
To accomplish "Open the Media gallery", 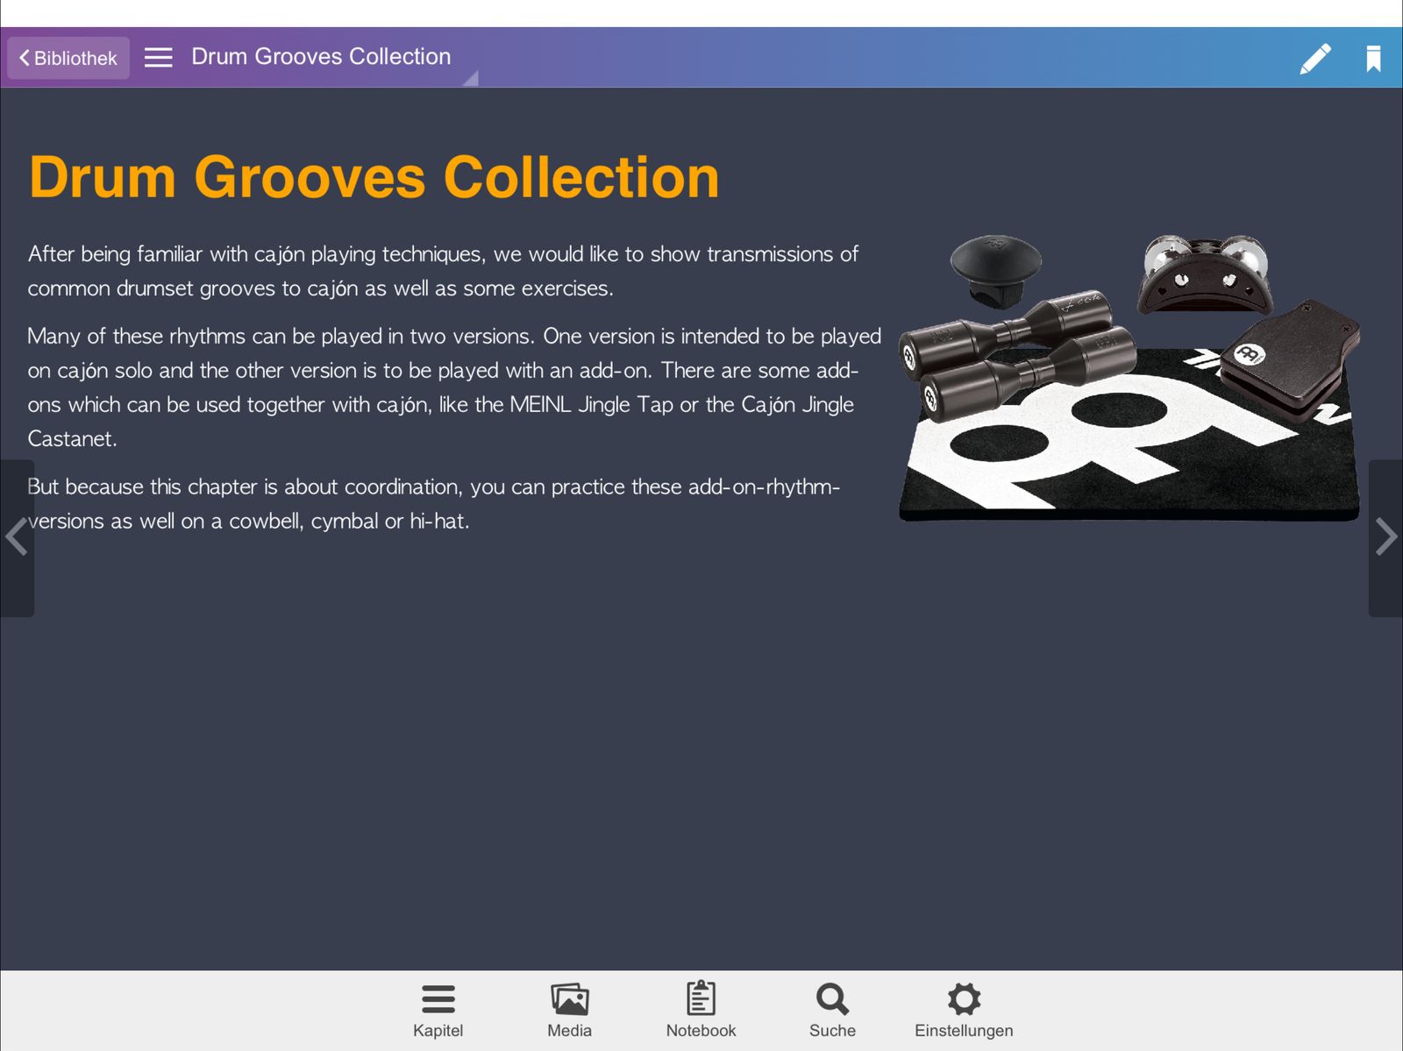I will point(569,1010).
